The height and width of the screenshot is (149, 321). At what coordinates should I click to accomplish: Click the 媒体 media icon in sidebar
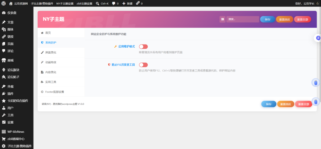4,29
